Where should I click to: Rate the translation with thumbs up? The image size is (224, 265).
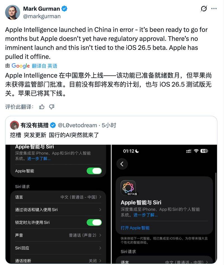tap(42, 107)
